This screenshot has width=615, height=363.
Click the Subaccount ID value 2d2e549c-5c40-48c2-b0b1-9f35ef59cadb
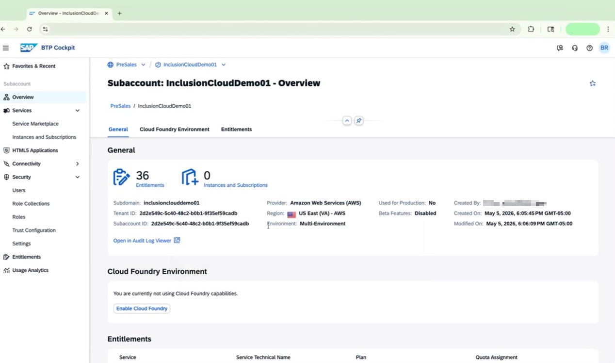[200, 224]
